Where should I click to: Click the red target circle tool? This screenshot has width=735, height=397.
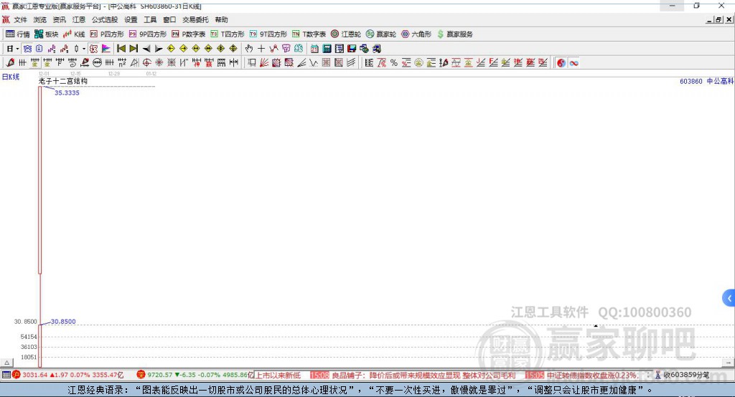pos(146,63)
